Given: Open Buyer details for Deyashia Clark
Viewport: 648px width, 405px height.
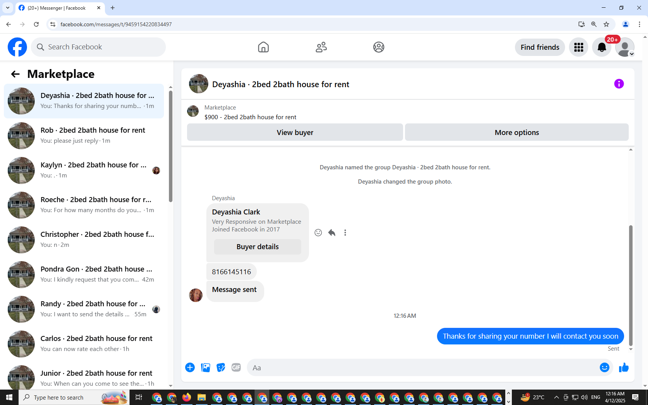Looking at the screenshot, I should pos(258,247).
